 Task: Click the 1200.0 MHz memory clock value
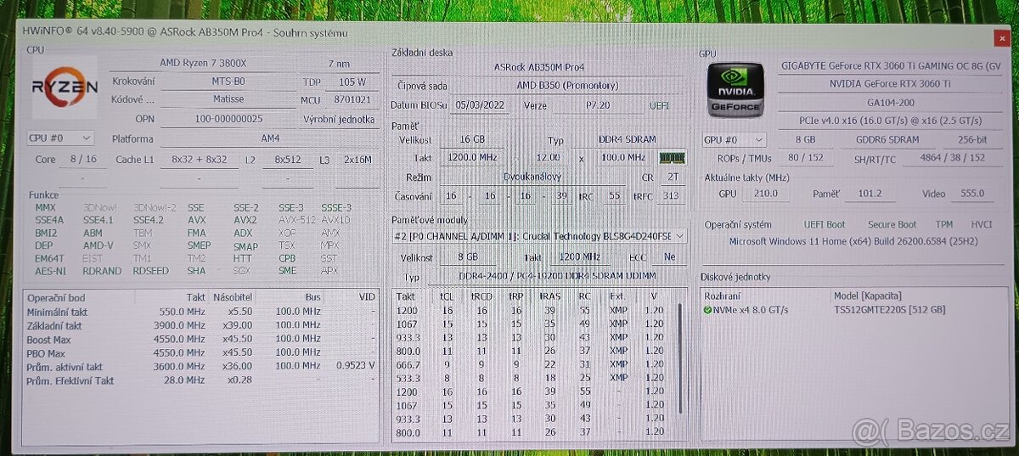(473, 159)
